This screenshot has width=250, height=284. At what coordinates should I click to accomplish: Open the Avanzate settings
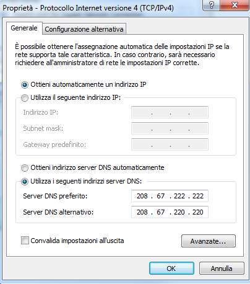pyautogui.click(x=209, y=241)
